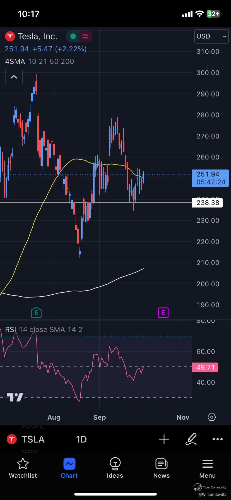Tap the 251.94 +5.47 (+2.22%) price readout
This screenshot has height=500, width=231.
click(x=46, y=49)
